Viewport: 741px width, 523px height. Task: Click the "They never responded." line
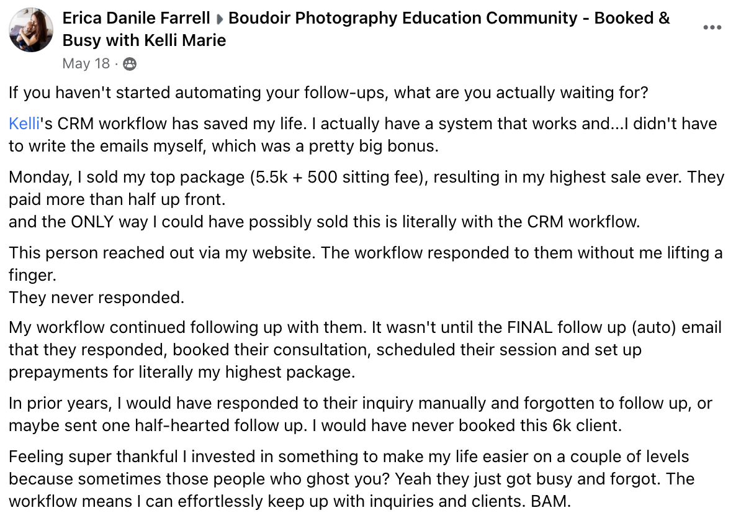pos(96,298)
